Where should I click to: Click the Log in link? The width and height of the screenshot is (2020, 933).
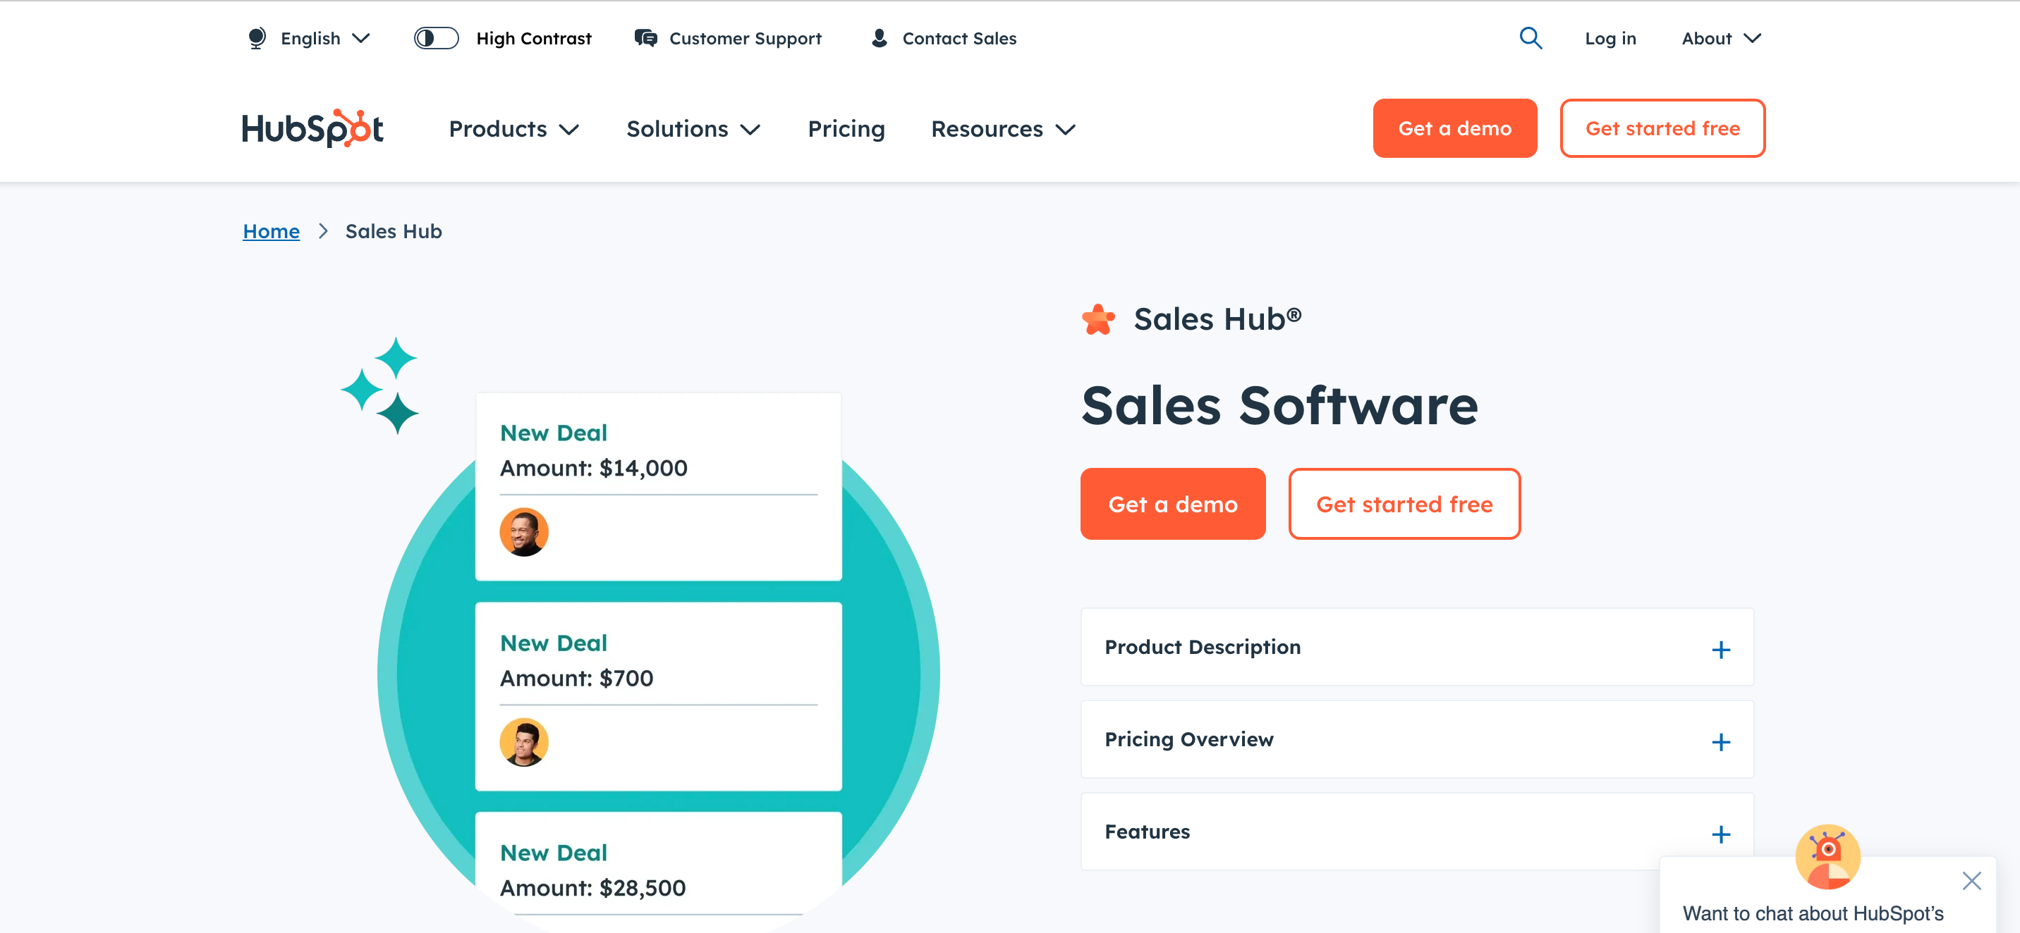tap(1610, 37)
